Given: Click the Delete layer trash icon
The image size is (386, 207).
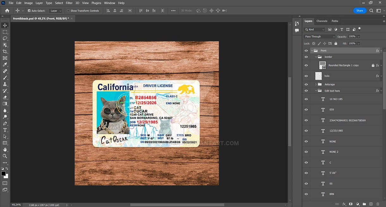Looking at the screenshot, I should click(x=378, y=204).
